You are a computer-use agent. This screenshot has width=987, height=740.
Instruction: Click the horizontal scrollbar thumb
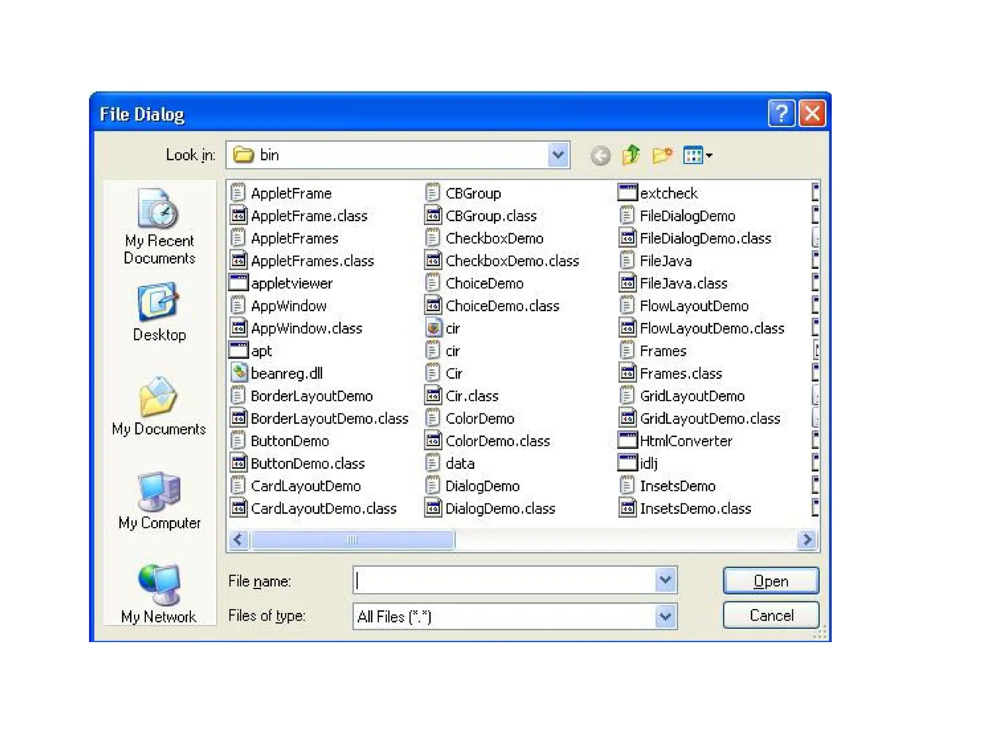click(x=352, y=540)
